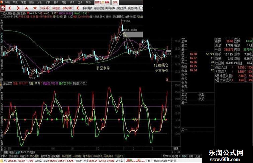Select the KDJ自编 indicator tab
This screenshot has width=253, height=163.
coord(31,152)
